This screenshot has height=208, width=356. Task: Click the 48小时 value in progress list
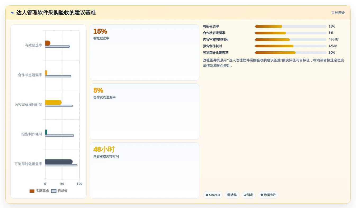coord(334,40)
